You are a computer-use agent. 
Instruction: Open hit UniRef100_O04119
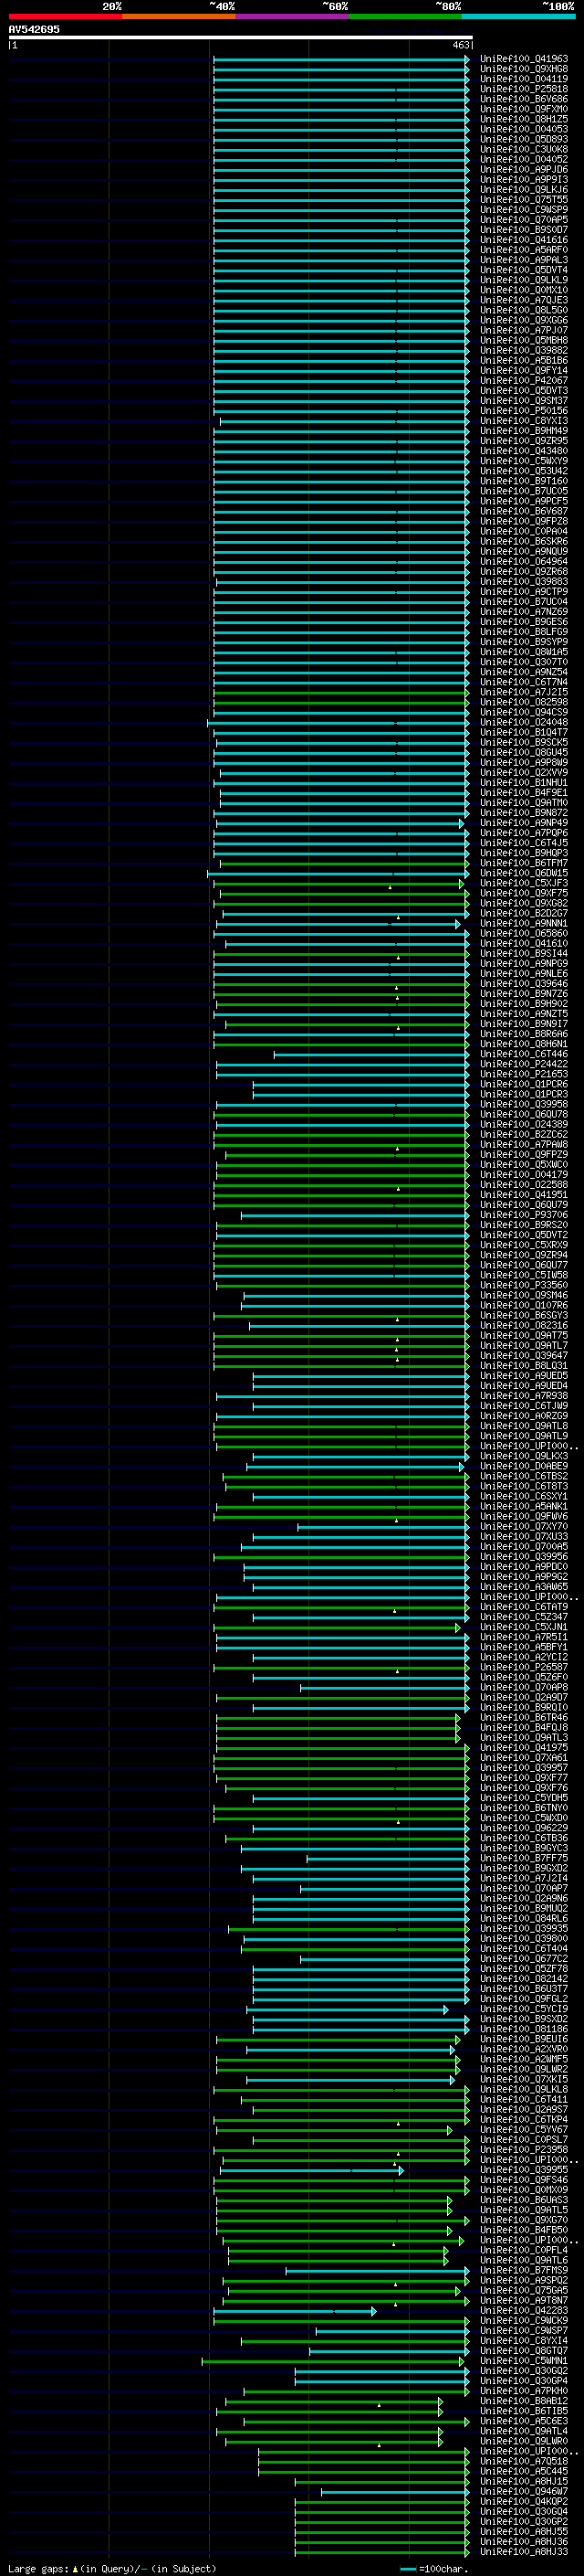coord(523,79)
